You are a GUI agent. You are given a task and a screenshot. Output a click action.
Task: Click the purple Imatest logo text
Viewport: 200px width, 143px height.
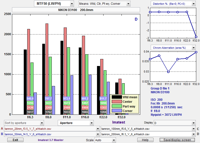118,122
